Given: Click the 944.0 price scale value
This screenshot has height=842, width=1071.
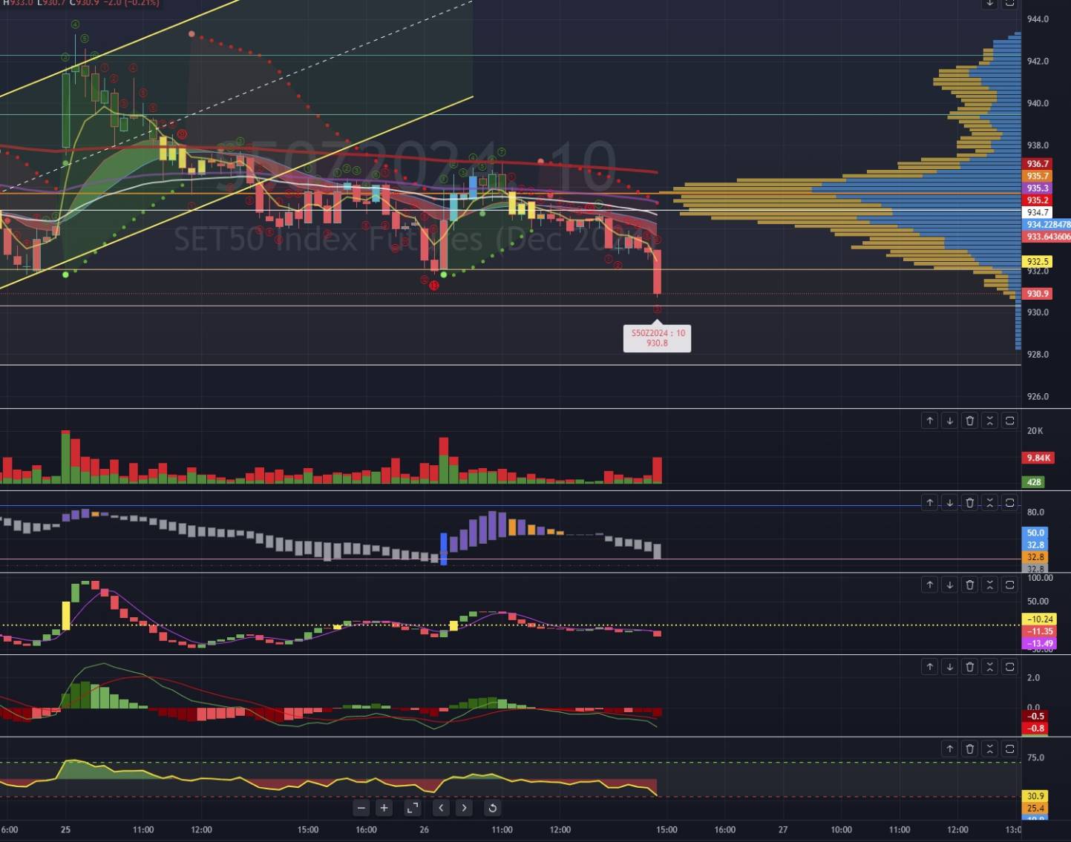Looking at the screenshot, I should (1038, 19).
